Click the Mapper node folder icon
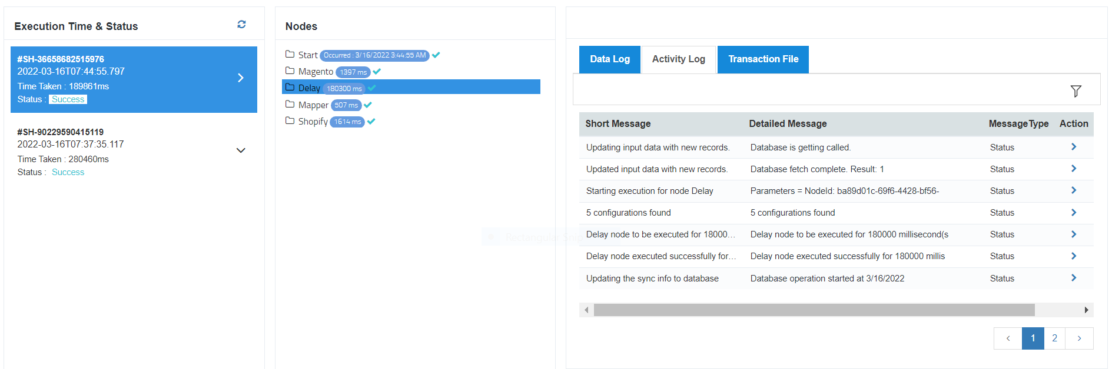 point(290,105)
